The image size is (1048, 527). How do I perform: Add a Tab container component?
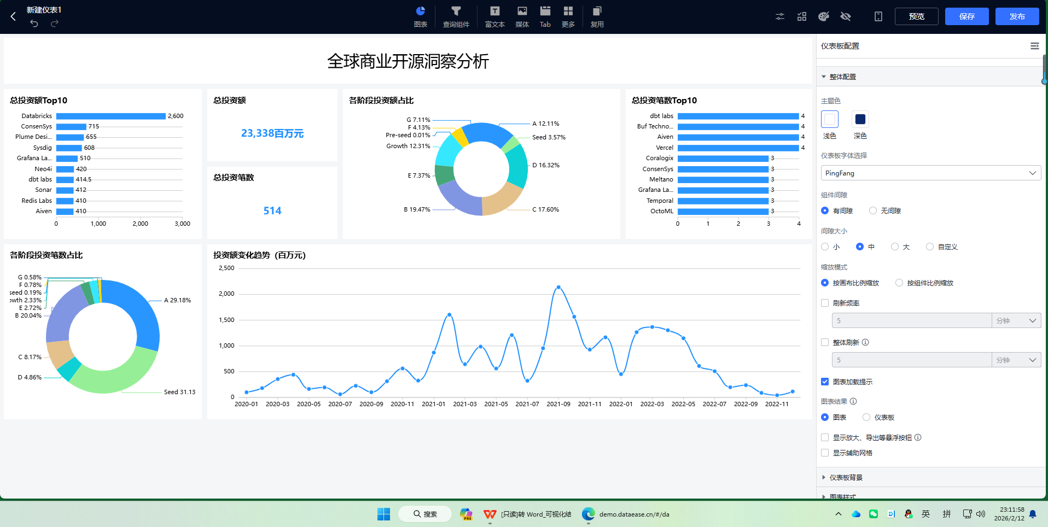click(x=545, y=16)
